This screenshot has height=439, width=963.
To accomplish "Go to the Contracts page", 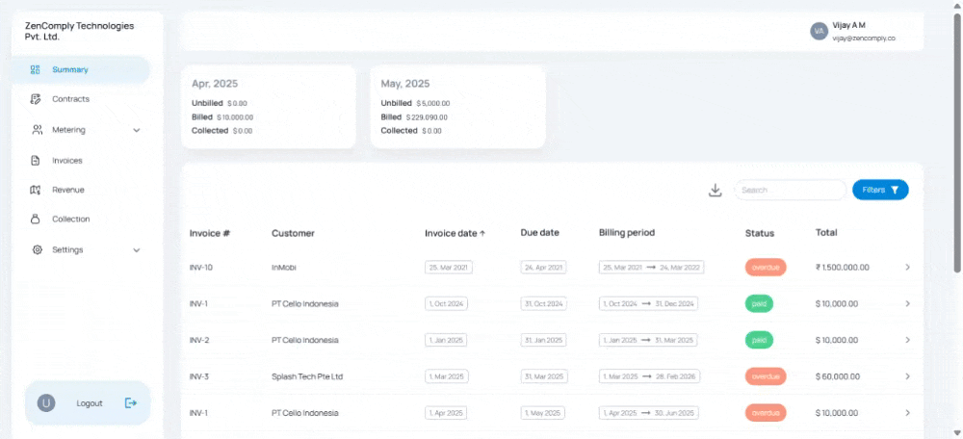I will (70, 99).
